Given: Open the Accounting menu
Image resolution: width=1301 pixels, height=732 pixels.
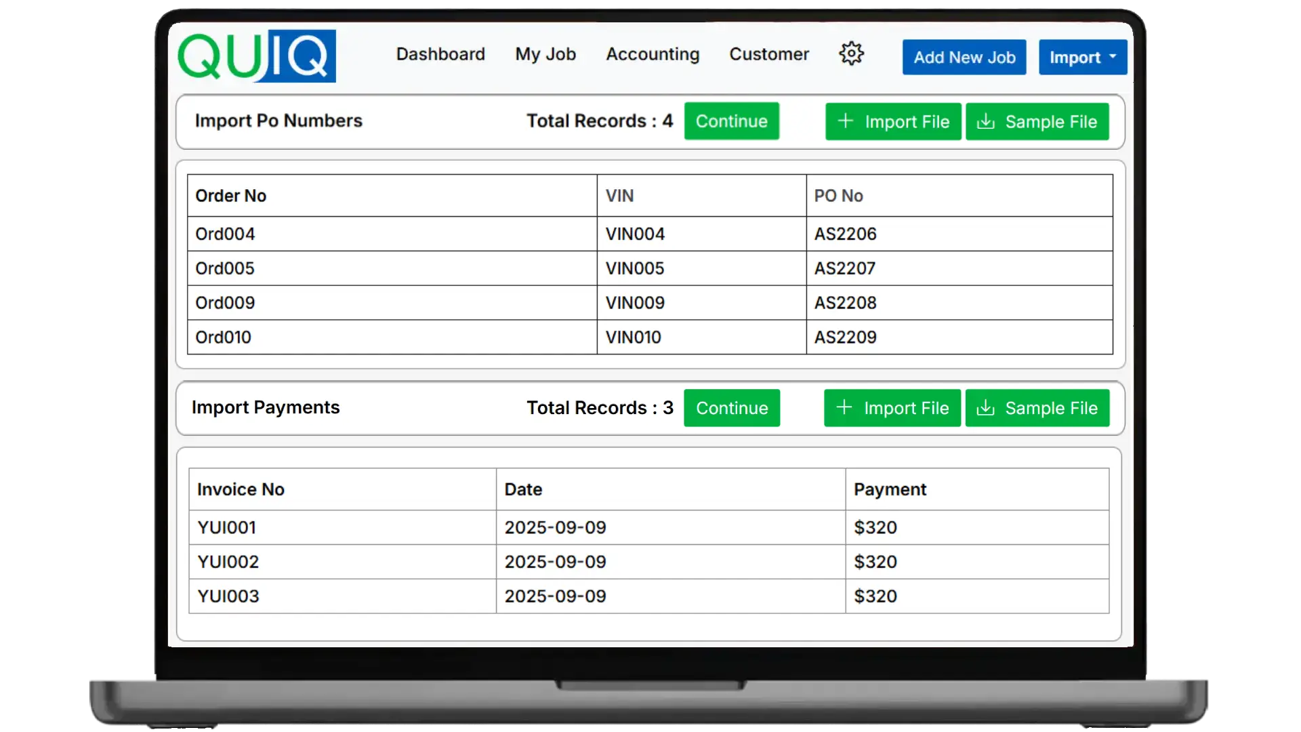Looking at the screenshot, I should (652, 54).
